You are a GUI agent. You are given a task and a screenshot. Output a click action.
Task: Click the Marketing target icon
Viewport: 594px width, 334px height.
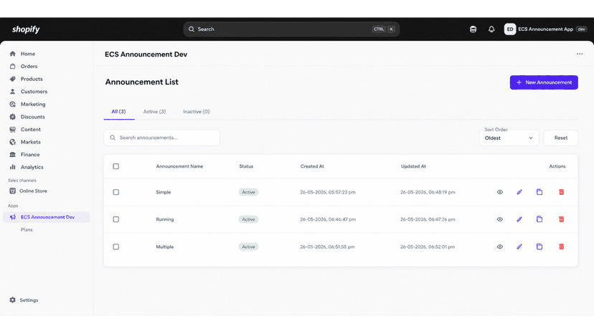click(x=12, y=104)
